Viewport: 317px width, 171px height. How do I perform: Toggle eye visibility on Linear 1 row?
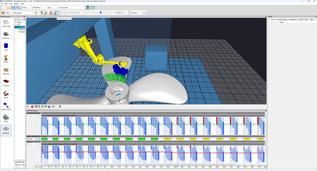pos(40,144)
